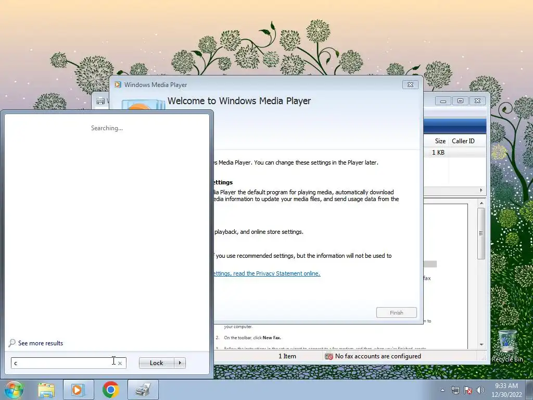Launch Google Chrome from the taskbar
Viewport: 533px width, 400px height.
click(x=110, y=390)
